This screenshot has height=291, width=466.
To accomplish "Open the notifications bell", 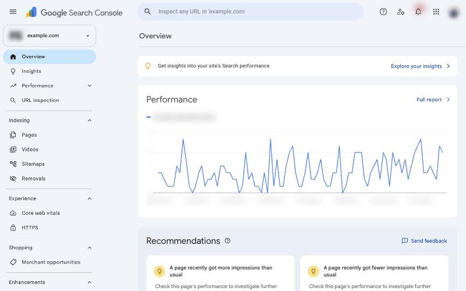I will [x=418, y=12].
